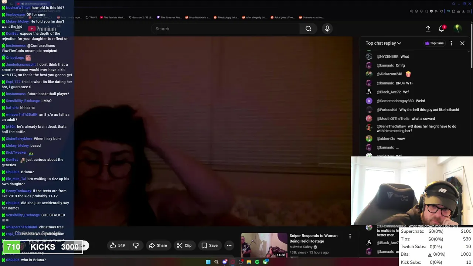
Task: Open chat options three-dot menu
Action: [451, 43]
